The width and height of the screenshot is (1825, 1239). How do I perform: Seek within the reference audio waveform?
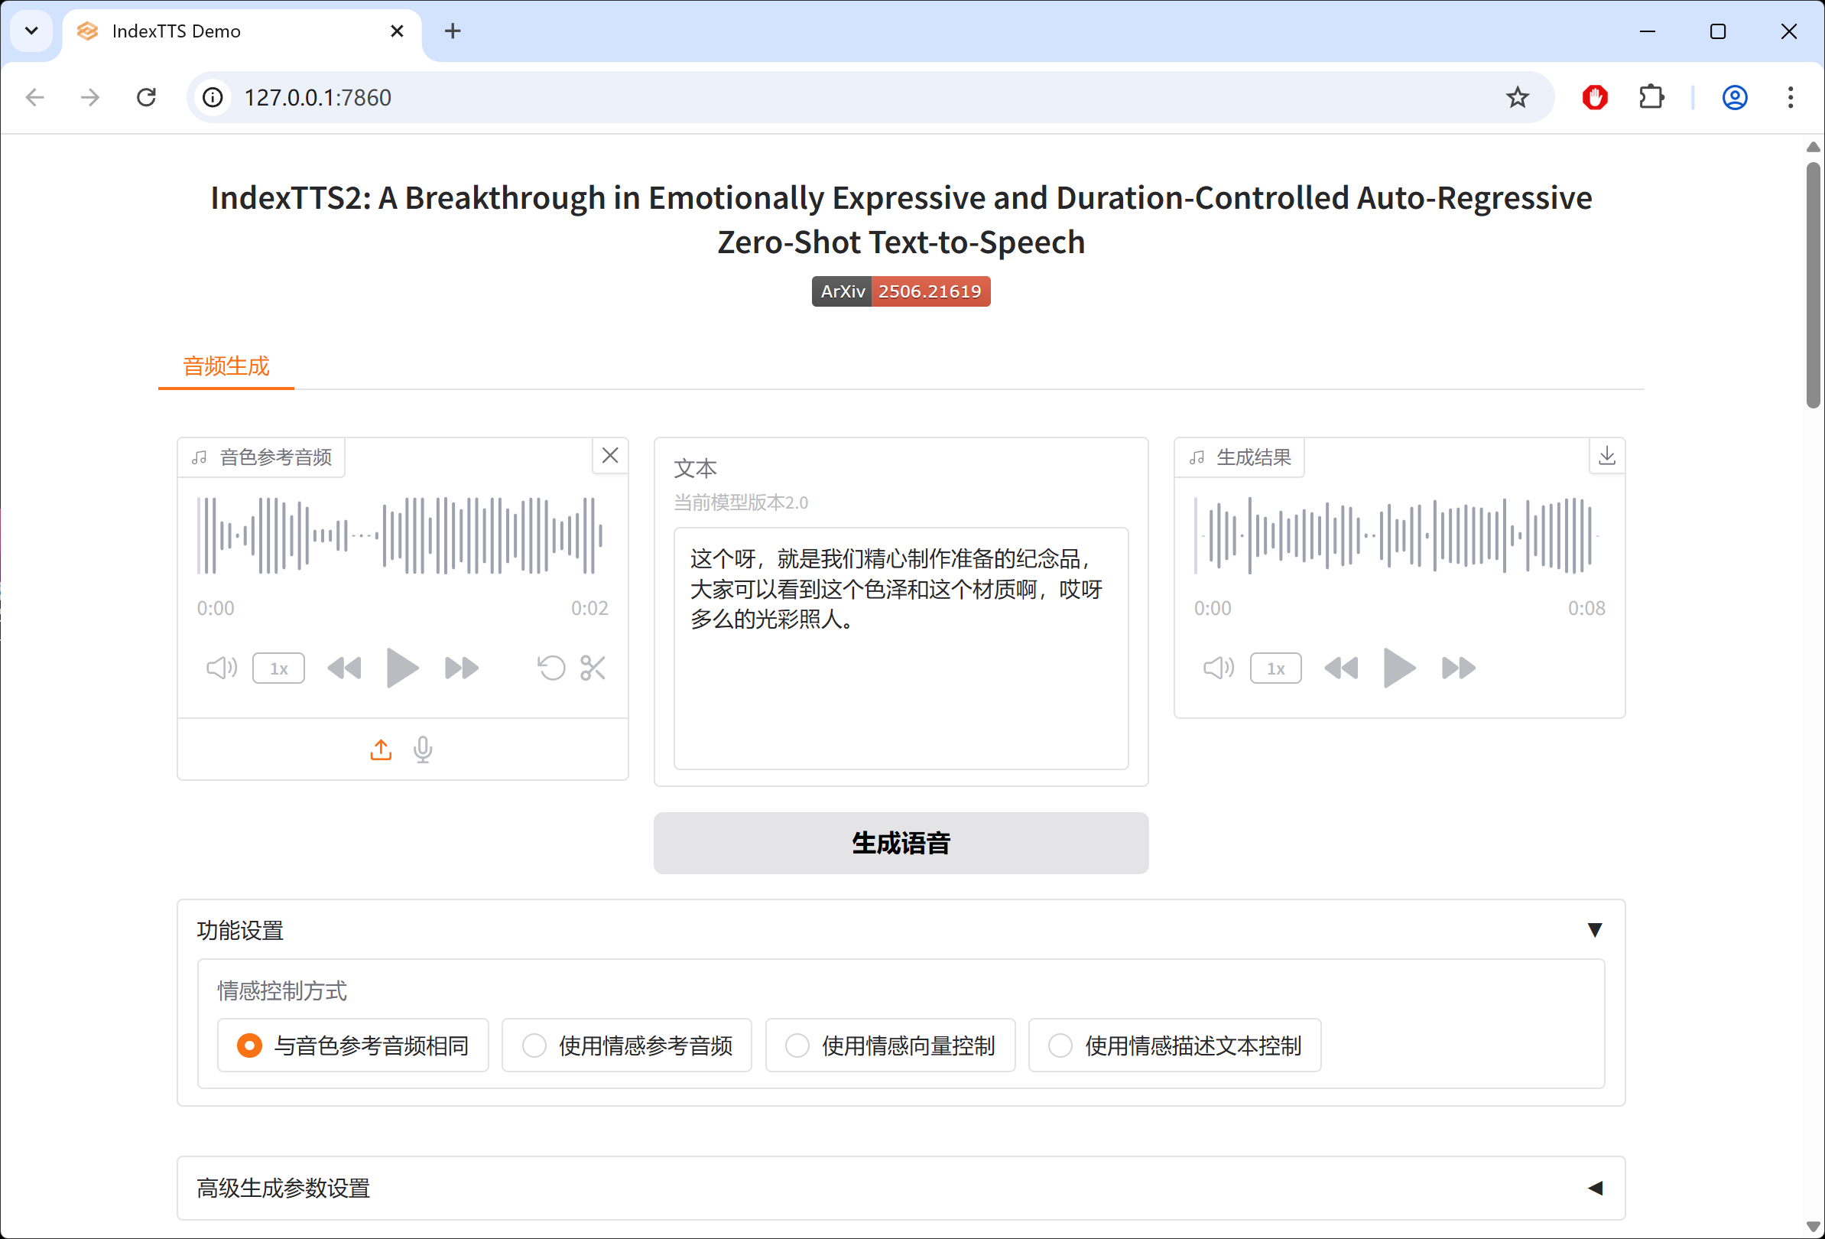[x=402, y=536]
